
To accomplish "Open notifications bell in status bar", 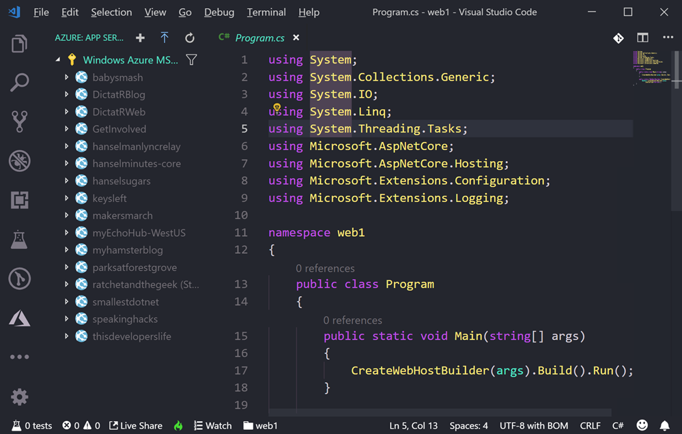I will 664,425.
